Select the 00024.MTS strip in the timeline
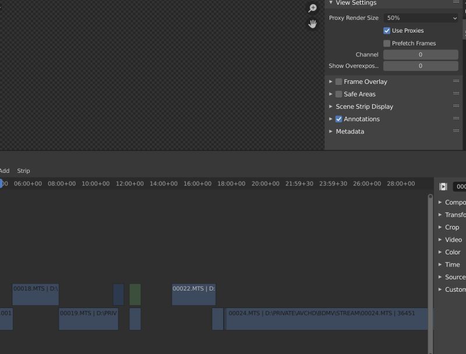This screenshot has height=354, width=466. [x=323, y=318]
